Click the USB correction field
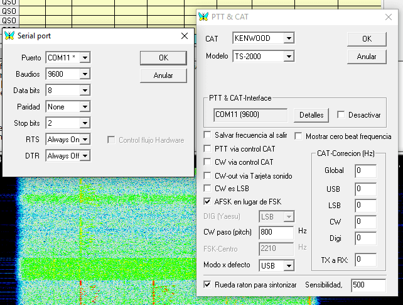This screenshot has width=403, height=305. pos(366,189)
